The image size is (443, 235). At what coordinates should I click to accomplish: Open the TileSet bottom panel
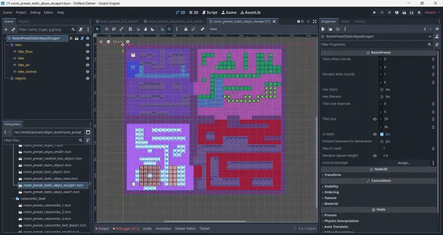point(205,228)
